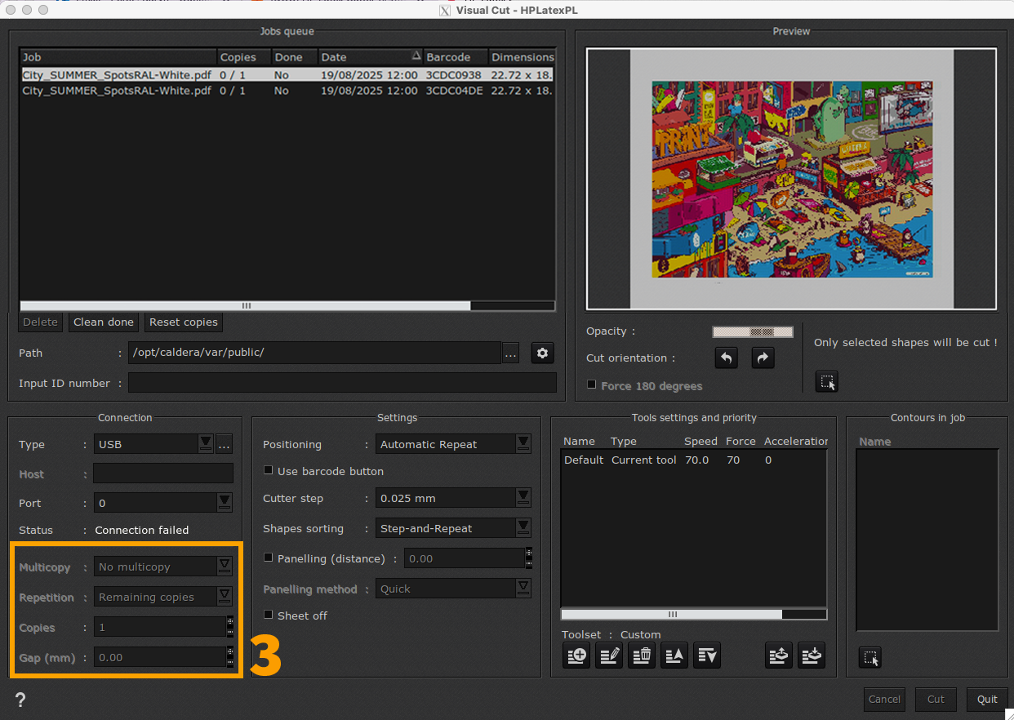Click the import toolset icon
The image size is (1014, 720).
812,656
